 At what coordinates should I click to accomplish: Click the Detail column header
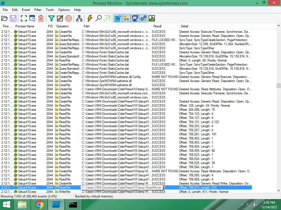(215, 26)
